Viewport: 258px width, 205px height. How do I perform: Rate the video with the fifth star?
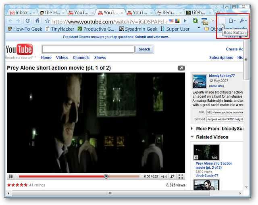[x=26, y=185]
